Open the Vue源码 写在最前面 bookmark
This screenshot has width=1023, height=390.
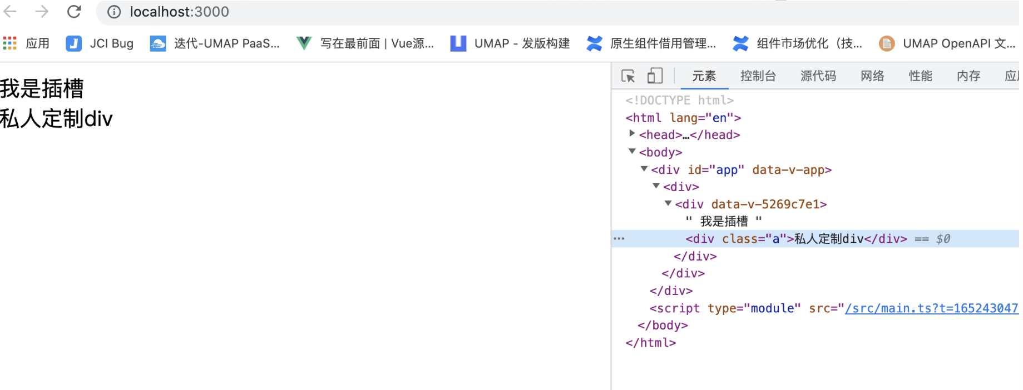point(365,43)
